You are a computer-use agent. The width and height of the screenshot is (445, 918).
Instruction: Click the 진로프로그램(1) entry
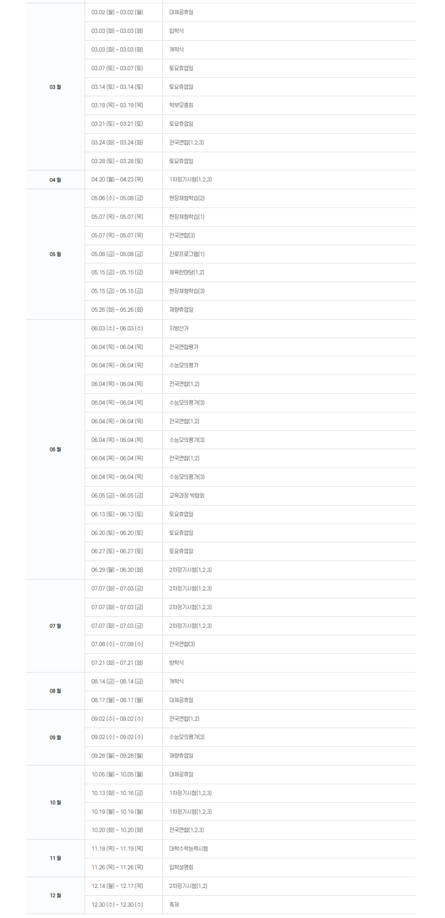tap(187, 254)
